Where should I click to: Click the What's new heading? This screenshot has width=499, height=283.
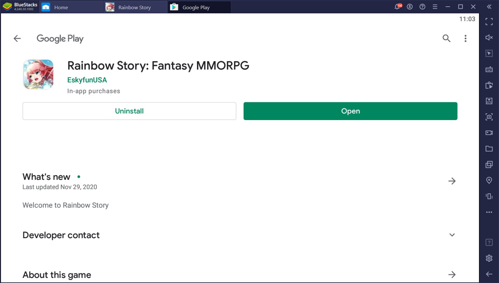[x=46, y=177]
